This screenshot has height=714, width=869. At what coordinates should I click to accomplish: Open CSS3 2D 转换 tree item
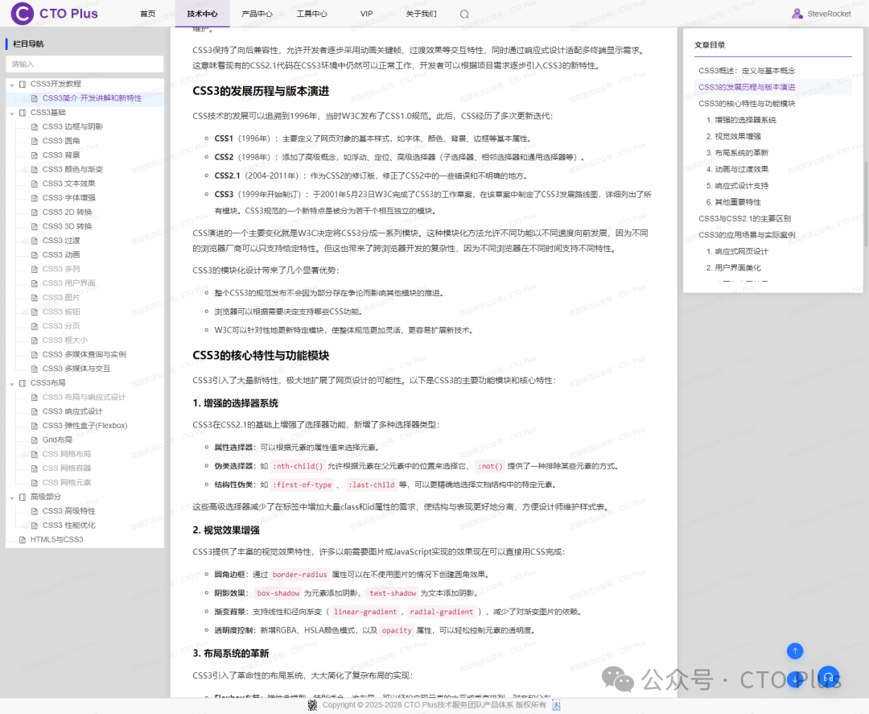pyautogui.click(x=67, y=213)
